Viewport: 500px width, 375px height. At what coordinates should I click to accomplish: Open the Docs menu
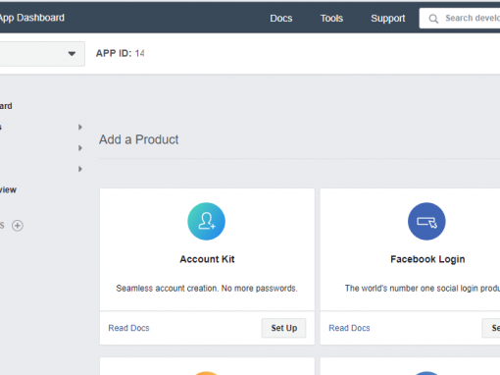pos(281,19)
